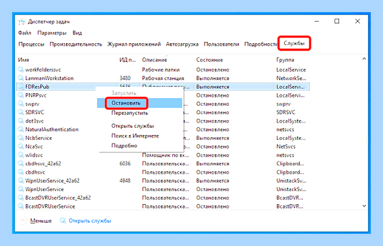Click the icon beside NaturalAuthentication
383x246 pixels.
click(21, 129)
